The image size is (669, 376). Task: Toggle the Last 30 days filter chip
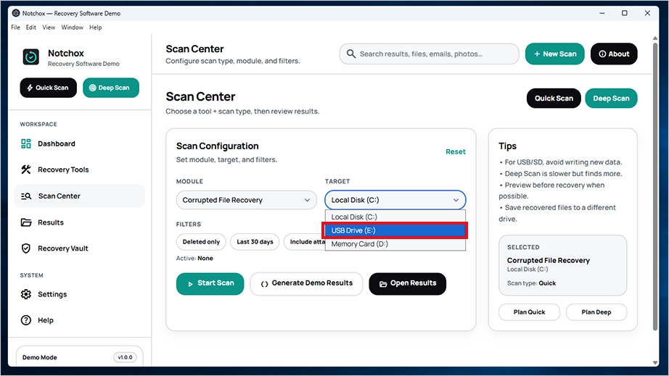tap(255, 242)
